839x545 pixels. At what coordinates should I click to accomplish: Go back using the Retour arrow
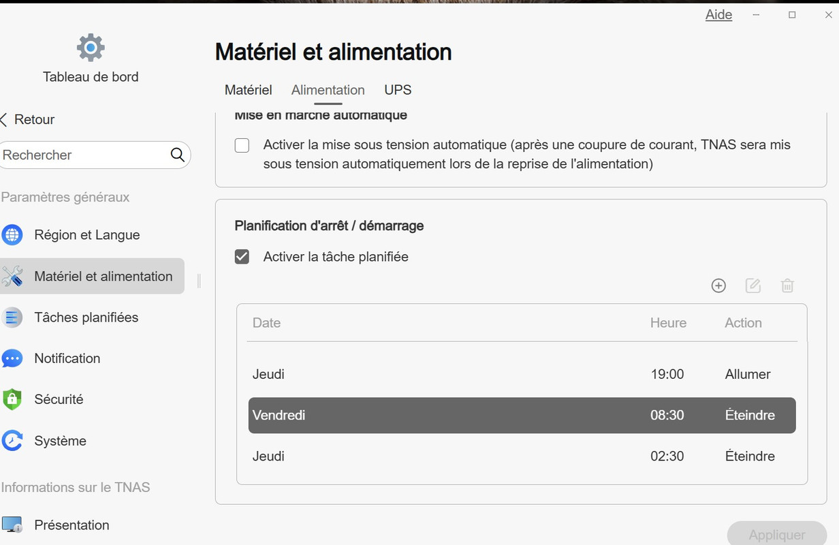pos(3,120)
